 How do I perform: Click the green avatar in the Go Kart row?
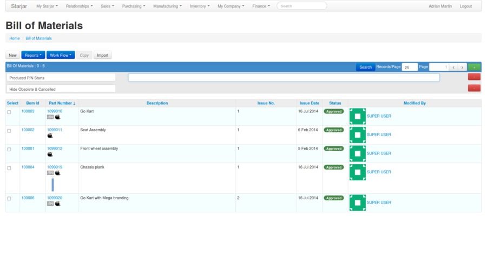click(357, 116)
